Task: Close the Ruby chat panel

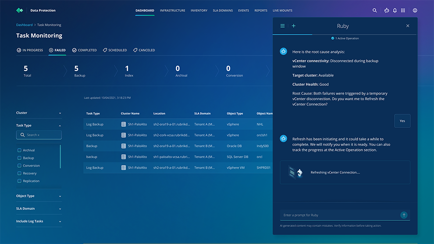Action: tap(408, 26)
